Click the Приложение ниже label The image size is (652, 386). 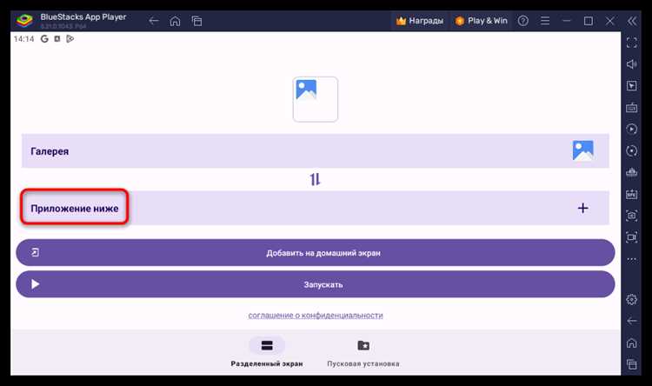pyautogui.click(x=75, y=208)
